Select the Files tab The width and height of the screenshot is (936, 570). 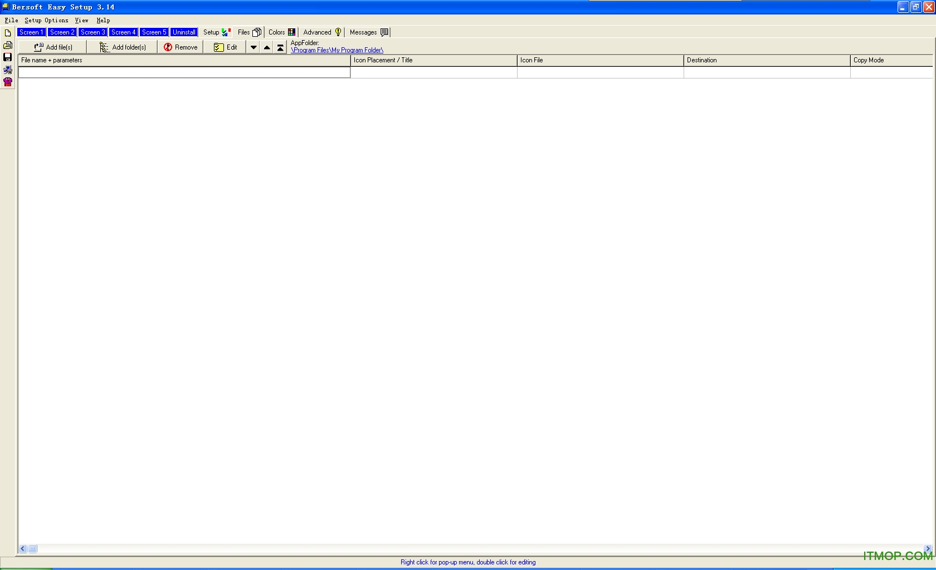[249, 32]
